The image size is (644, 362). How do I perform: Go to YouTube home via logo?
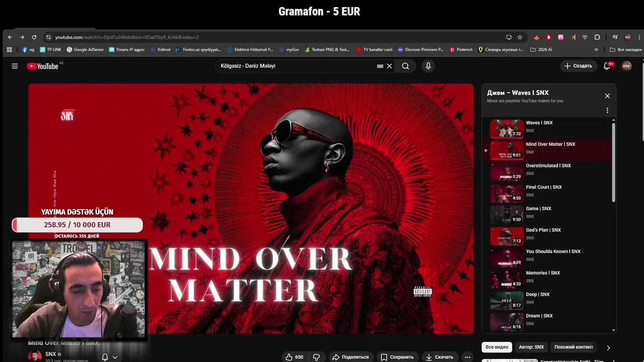tap(43, 66)
